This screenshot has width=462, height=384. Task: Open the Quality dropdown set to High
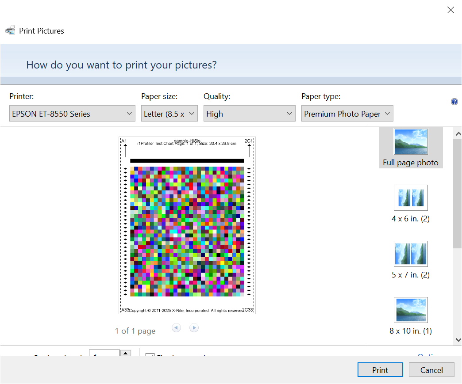tap(249, 114)
